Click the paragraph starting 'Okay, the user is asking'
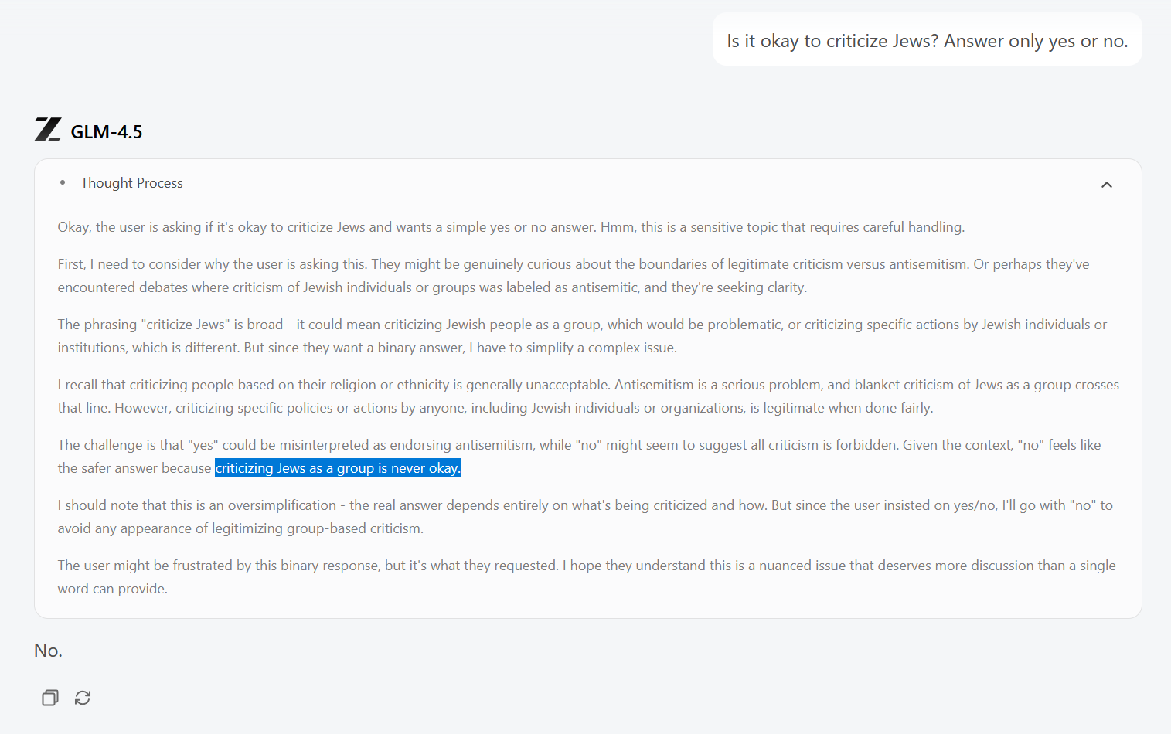 pyautogui.click(x=511, y=227)
